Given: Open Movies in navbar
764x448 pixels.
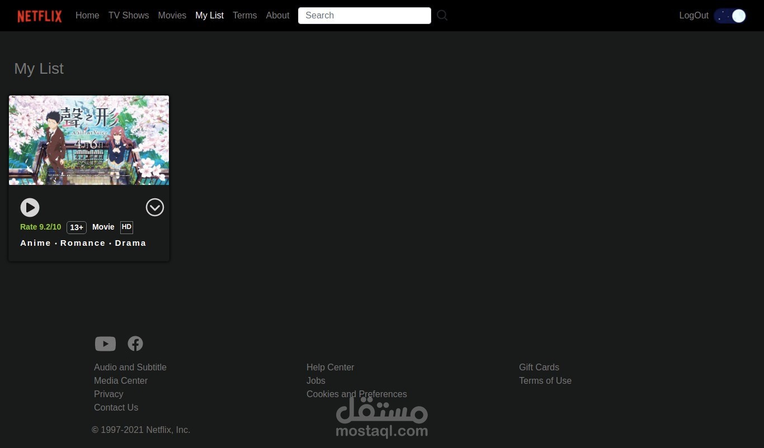Looking at the screenshot, I should (172, 16).
